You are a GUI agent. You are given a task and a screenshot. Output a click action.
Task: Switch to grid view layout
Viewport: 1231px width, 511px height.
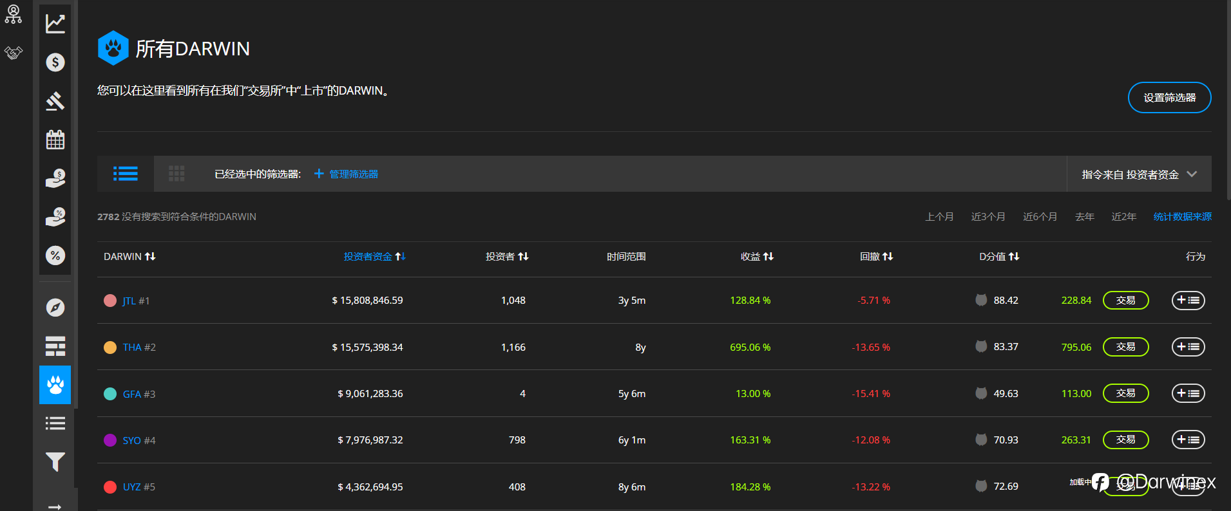coord(177,174)
